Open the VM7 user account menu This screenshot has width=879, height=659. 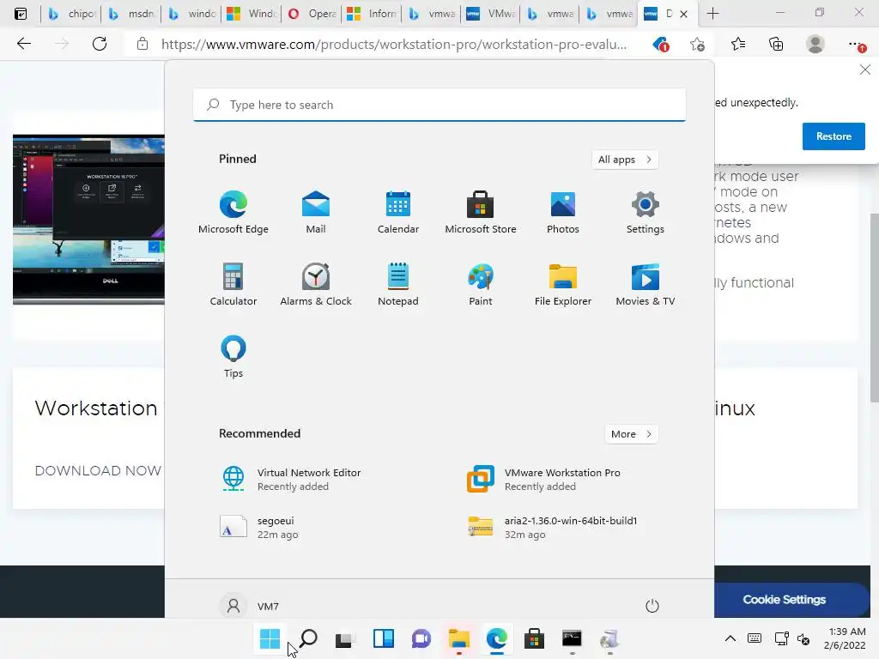[x=250, y=606]
